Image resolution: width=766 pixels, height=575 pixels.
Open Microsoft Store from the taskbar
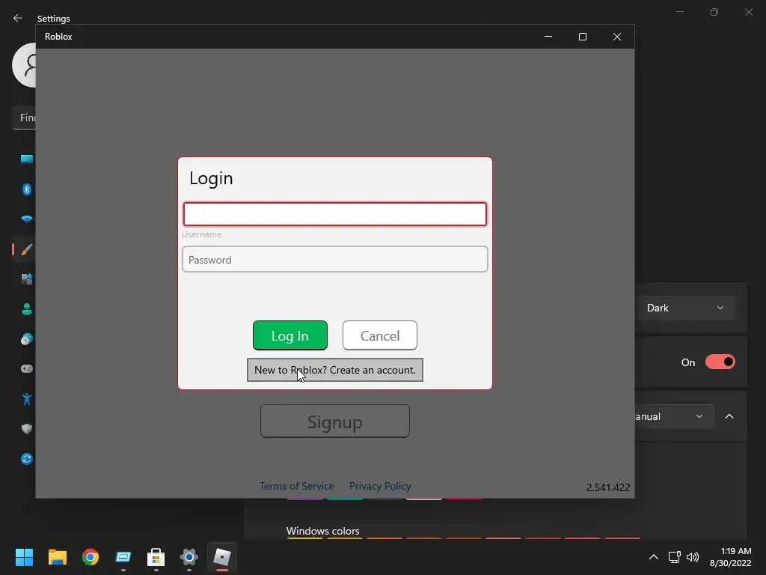pos(156,557)
